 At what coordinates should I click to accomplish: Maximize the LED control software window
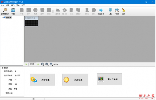click(x=146, y=2)
